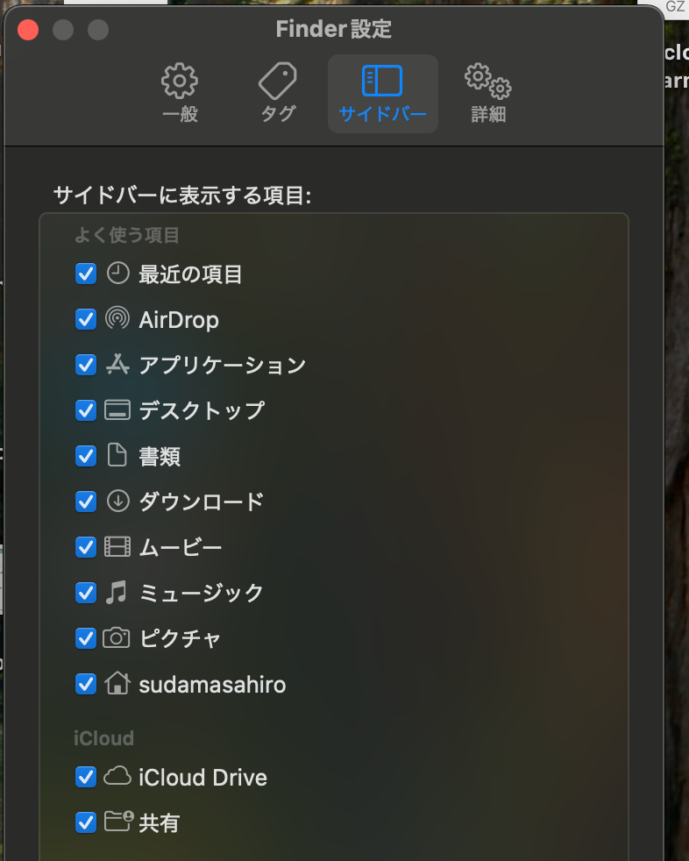Click the clock icon beside 最近の項目
Image resolution: width=689 pixels, height=861 pixels.
pos(117,273)
